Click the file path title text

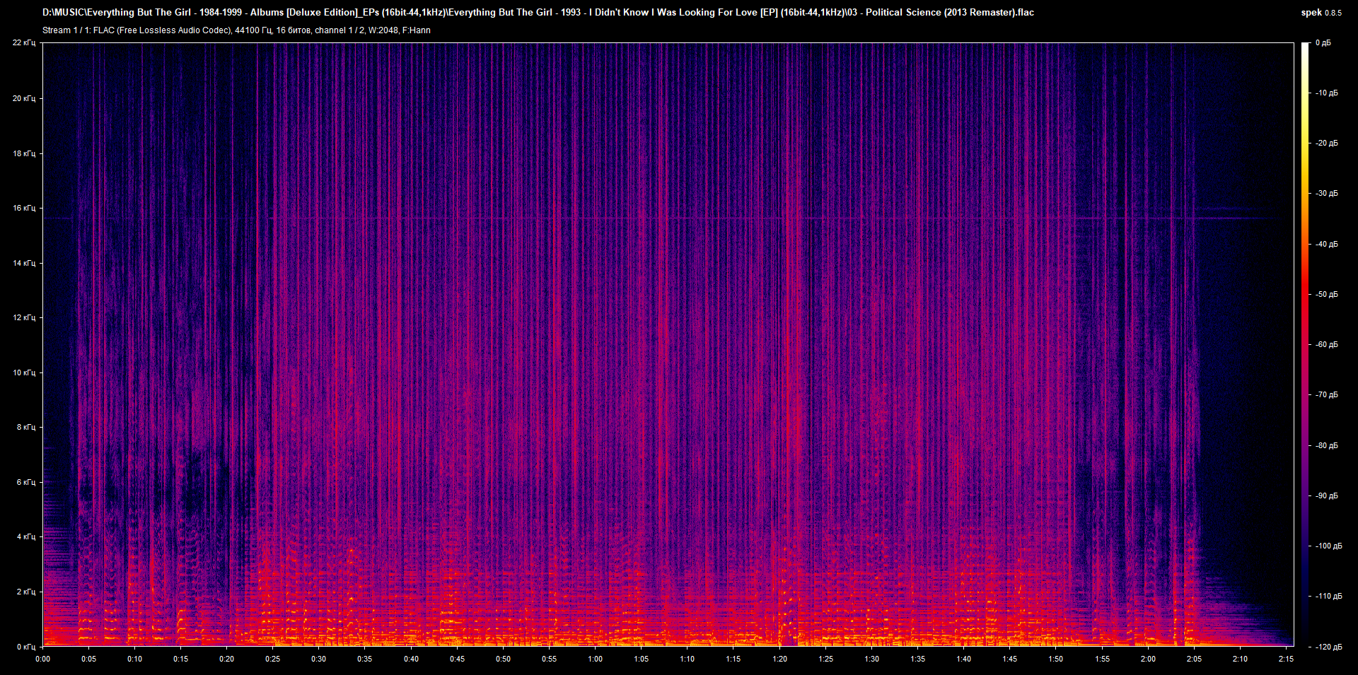pyautogui.click(x=538, y=13)
